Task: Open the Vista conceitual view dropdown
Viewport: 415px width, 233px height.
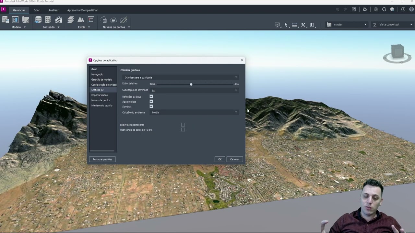Action: pyautogui.click(x=392, y=25)
